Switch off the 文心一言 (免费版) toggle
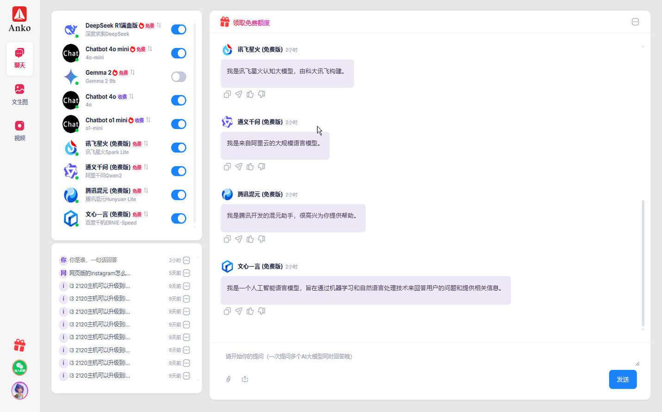This screenshot has height=412, width=662. pos(179,218)
